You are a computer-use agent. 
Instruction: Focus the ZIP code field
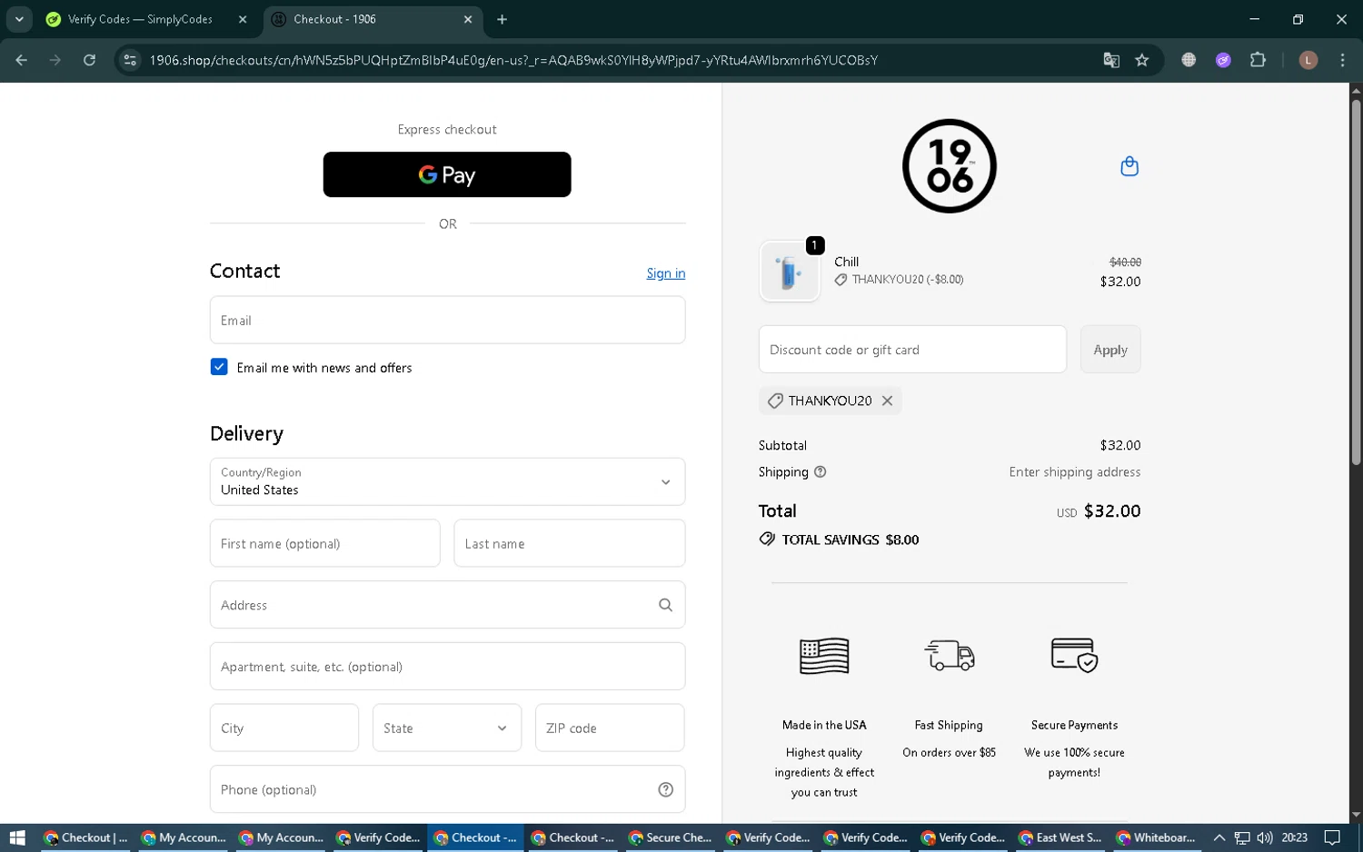click(610, 728)
